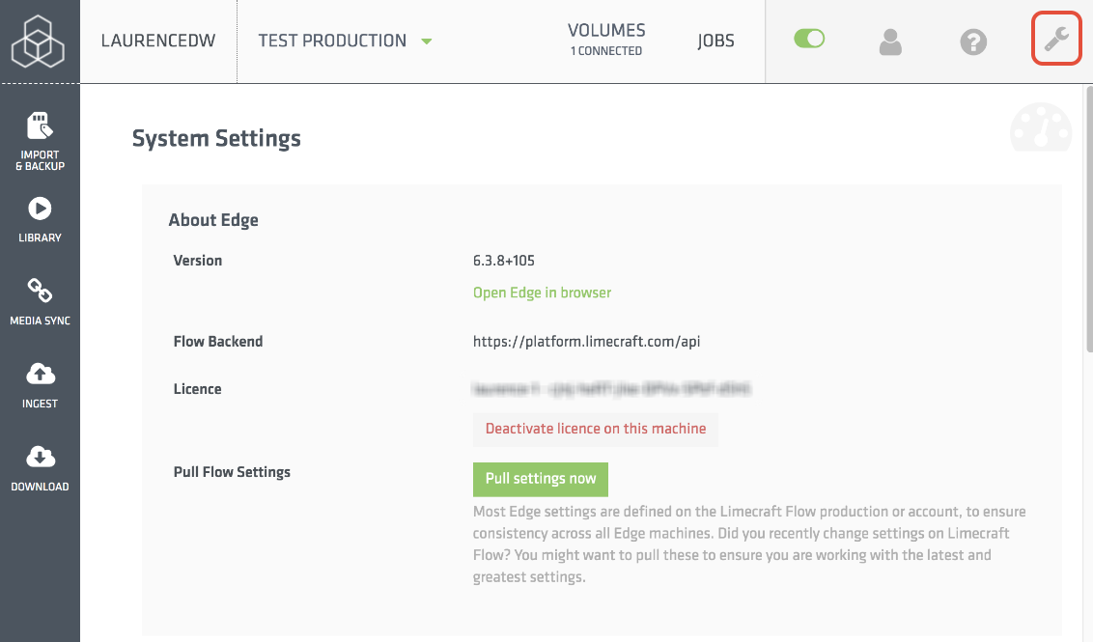Open the Library section

40,220
